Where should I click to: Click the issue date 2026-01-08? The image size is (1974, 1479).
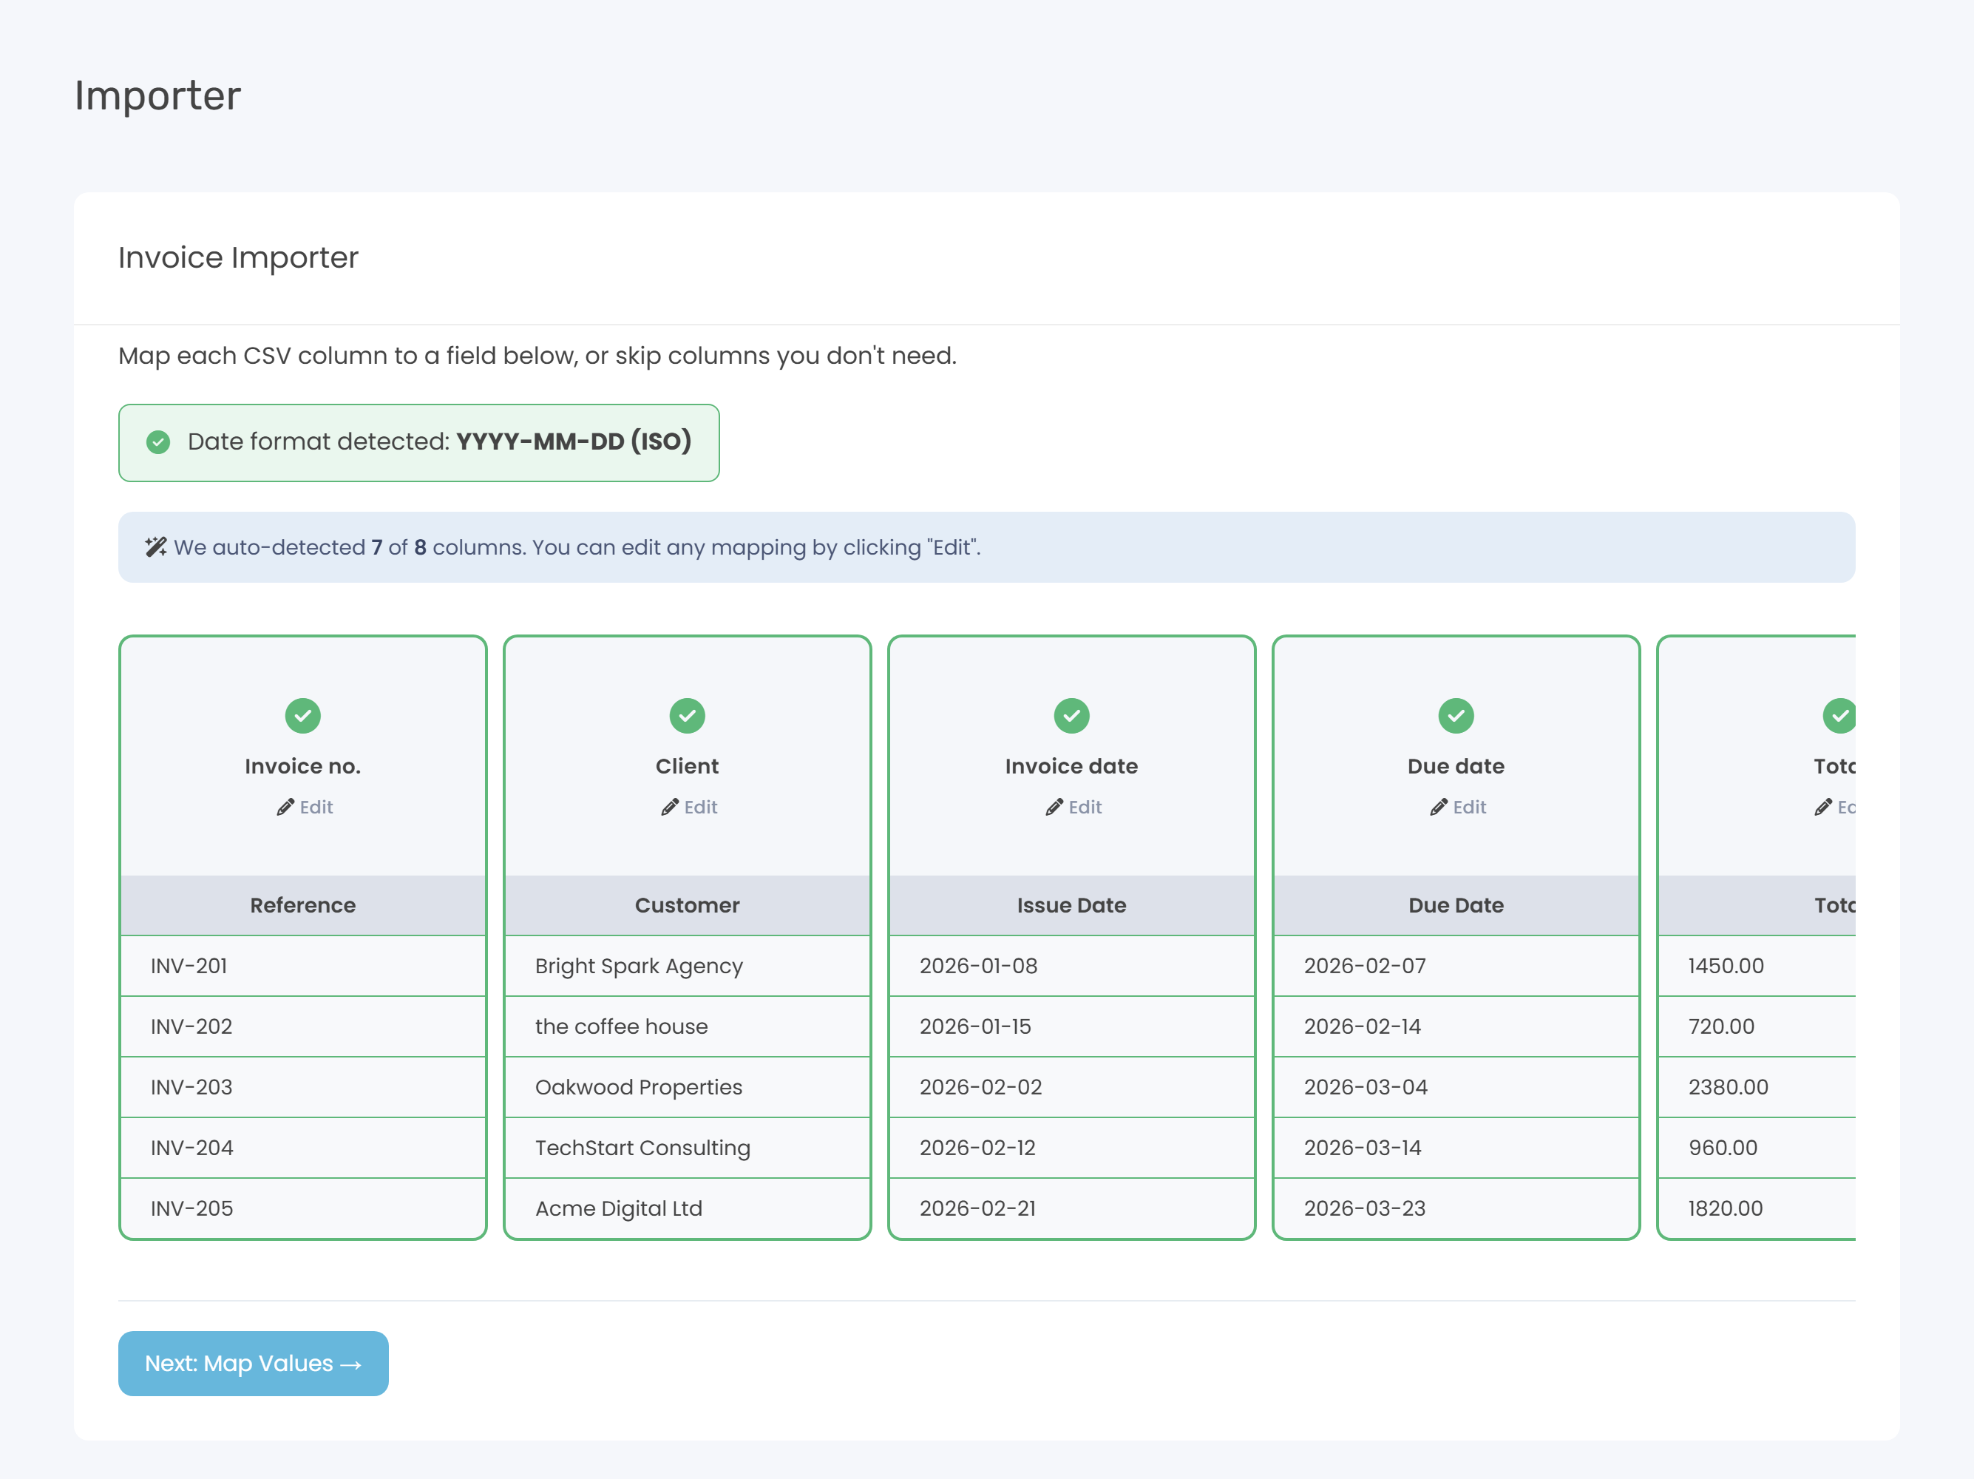1072,966
